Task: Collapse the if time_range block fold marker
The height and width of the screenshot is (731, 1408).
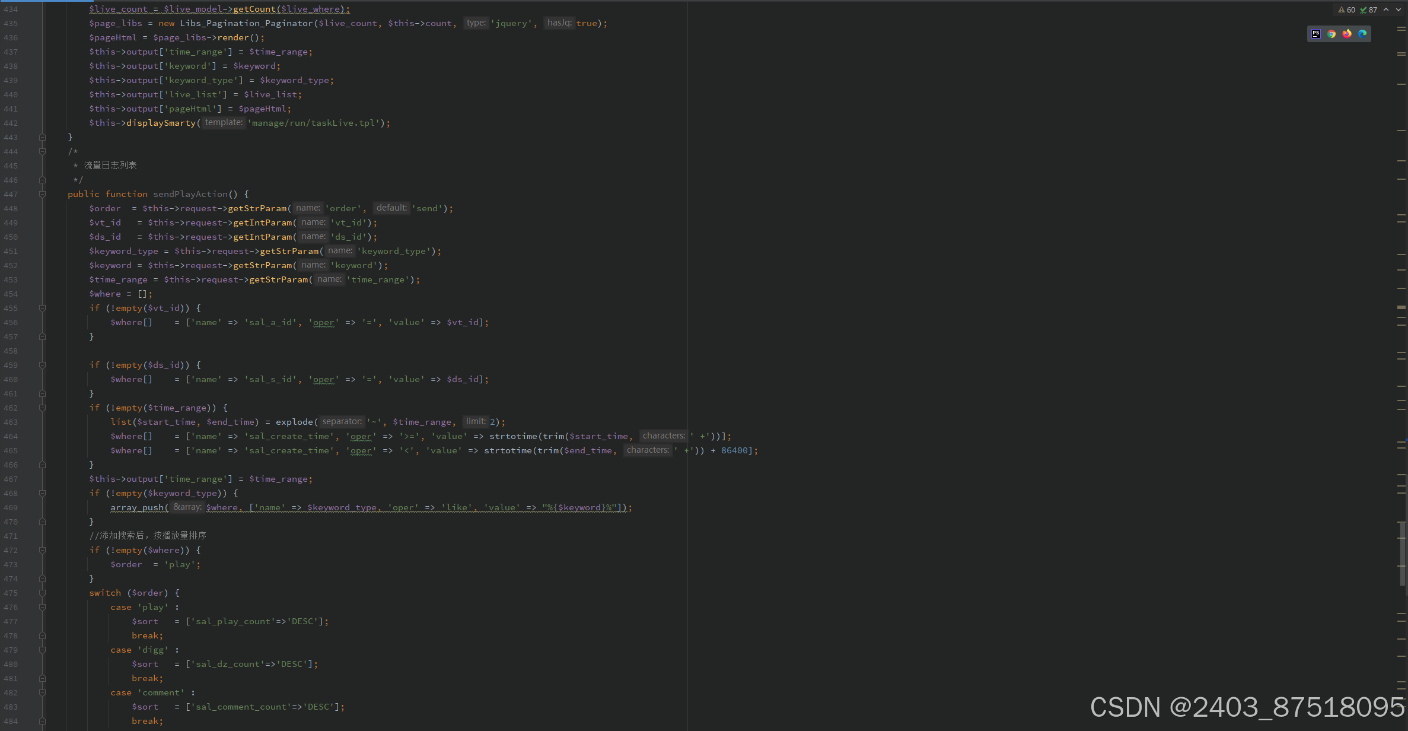Action: pos(42,408)
